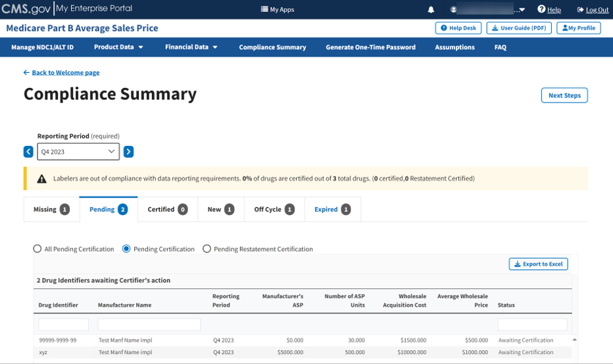Viewport: 613px width, 364px height.
Task: Click the notification bell icon
Action: point(431,10)
